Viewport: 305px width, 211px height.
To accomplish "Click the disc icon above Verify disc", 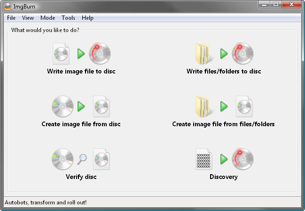I will pos(63,159).
